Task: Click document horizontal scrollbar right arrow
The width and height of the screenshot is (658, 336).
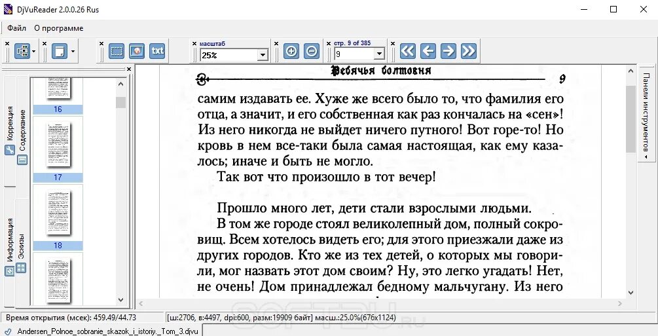Action: pos(620,303)
